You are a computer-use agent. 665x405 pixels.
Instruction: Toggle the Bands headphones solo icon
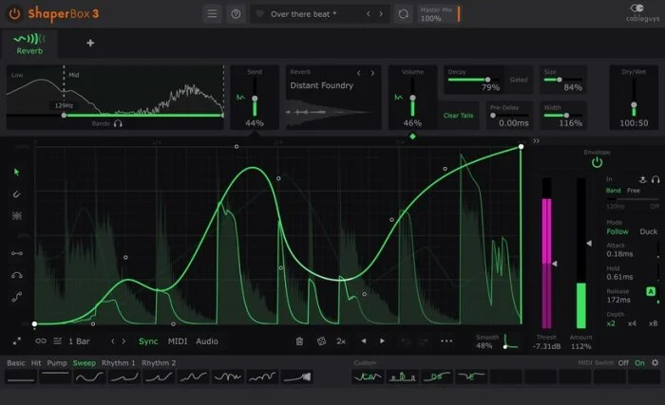pos(118,123)
